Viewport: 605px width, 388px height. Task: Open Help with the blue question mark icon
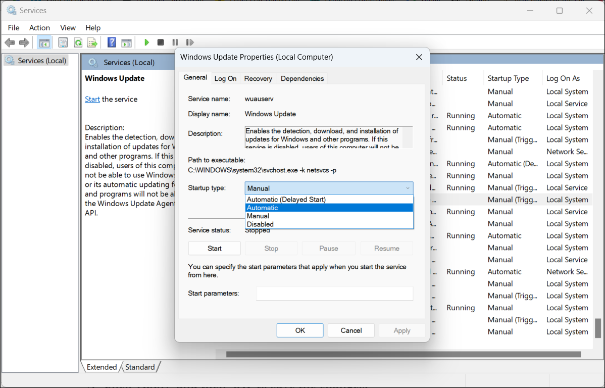(x=112, y=42)
